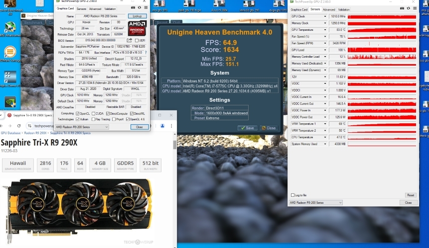Viewport: 429px width, 248px height.
Task: Toggle the Ray Tracing checkbox
Action: click(x=93, y=119)
